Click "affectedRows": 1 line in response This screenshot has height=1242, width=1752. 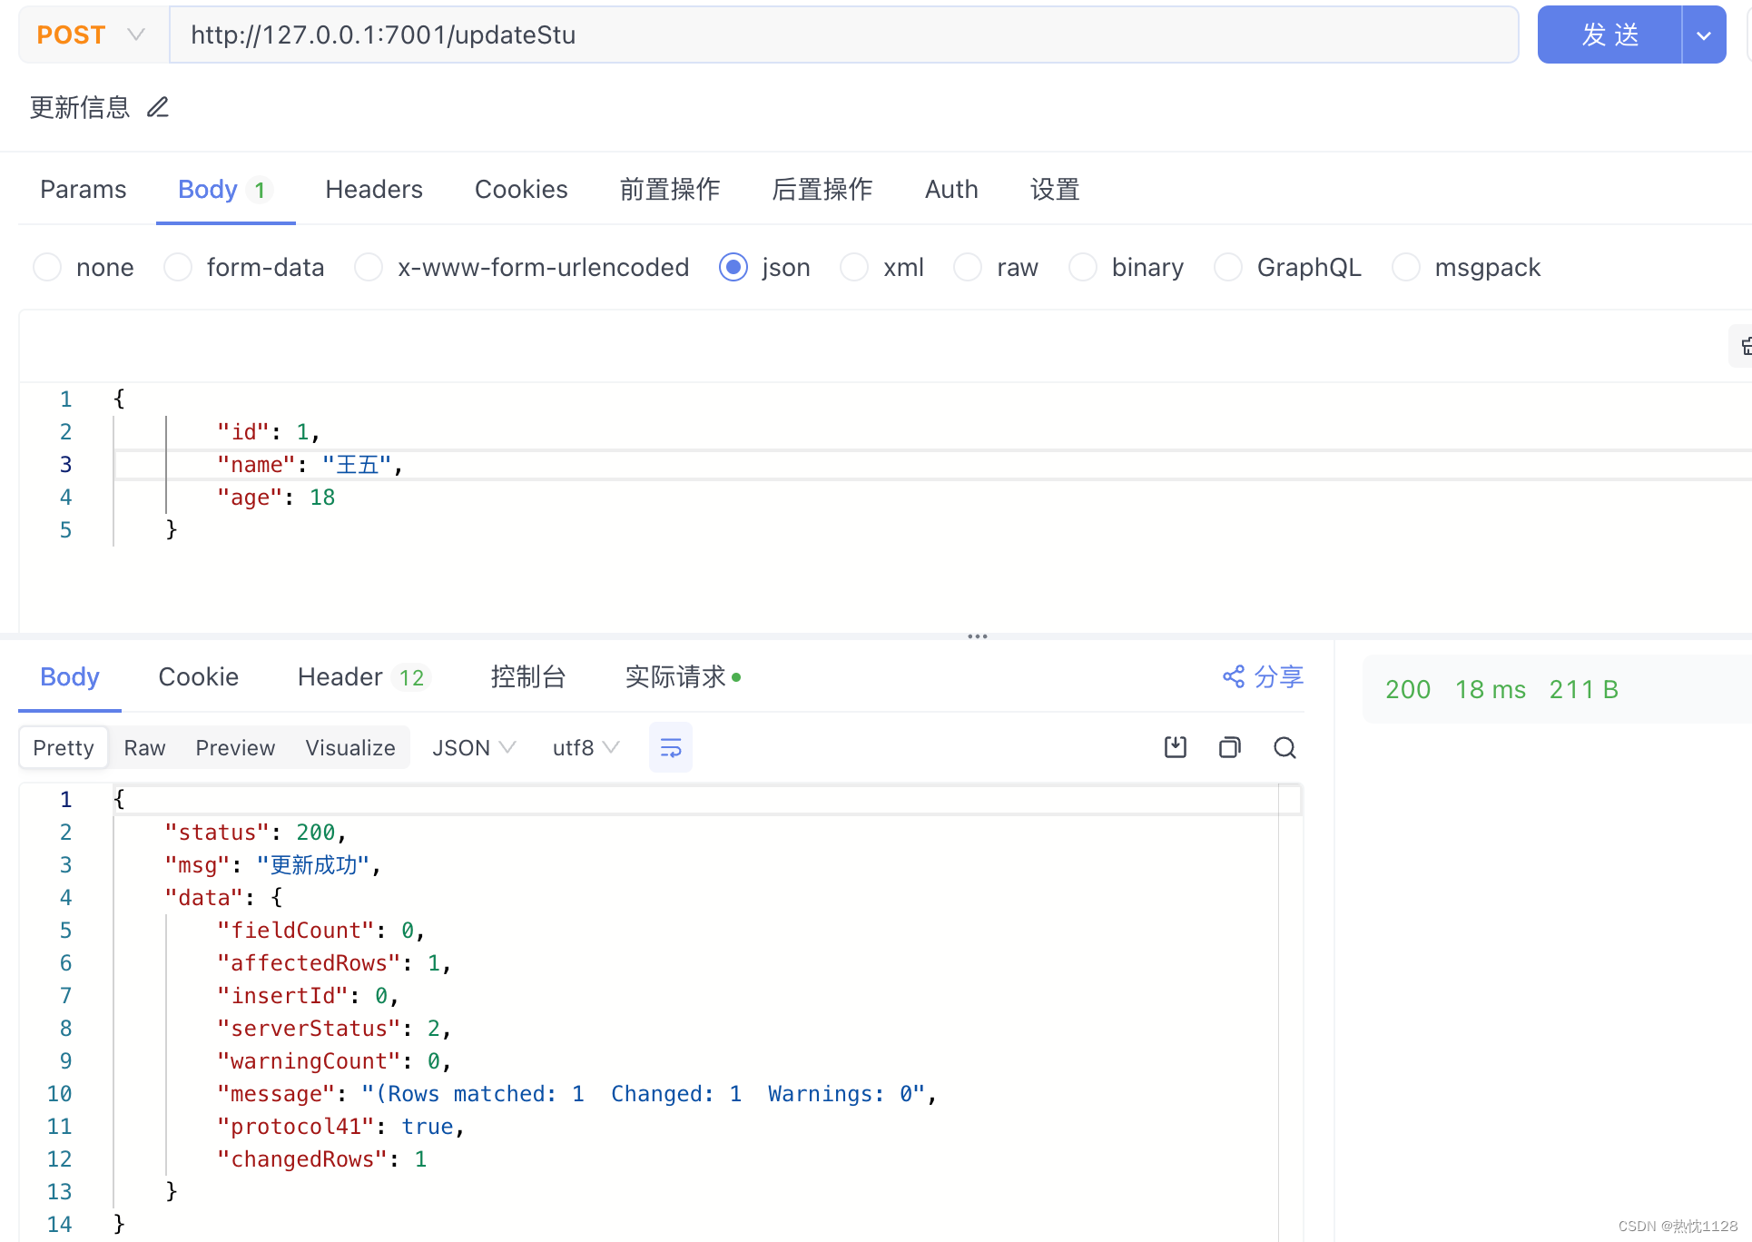334,963
